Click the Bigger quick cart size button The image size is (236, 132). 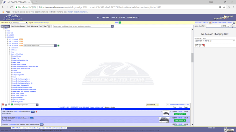[x=232, y=26]
